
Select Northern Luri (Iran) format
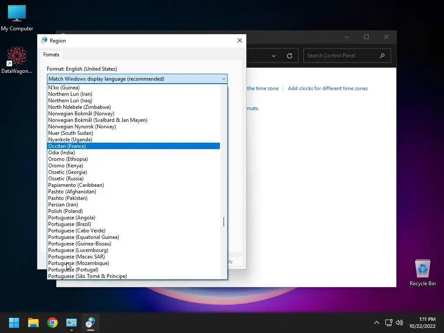coord(134,94)
